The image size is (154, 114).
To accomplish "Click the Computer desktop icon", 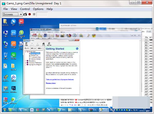I will pos(6,34).
